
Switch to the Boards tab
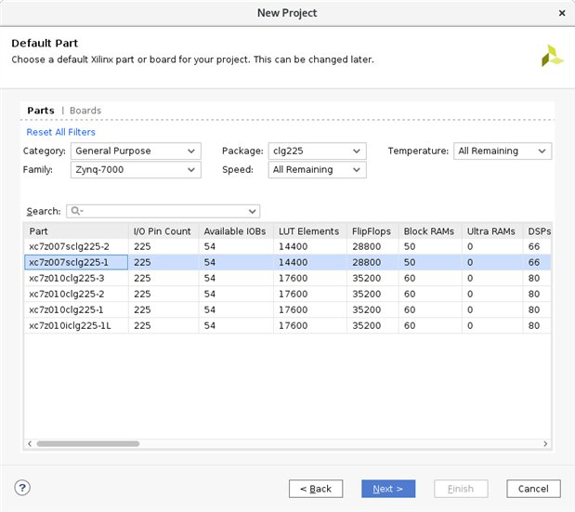pyautogui.click(x=85, y=111)
